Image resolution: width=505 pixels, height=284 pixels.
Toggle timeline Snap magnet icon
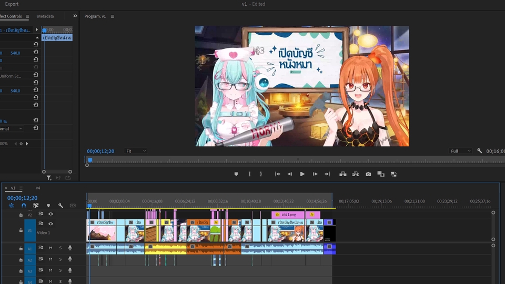point(24,206)
